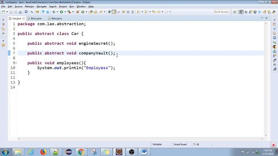Switch to the Debug perspective icon
Screen dimensions: 278x156
tap(246, 12)
